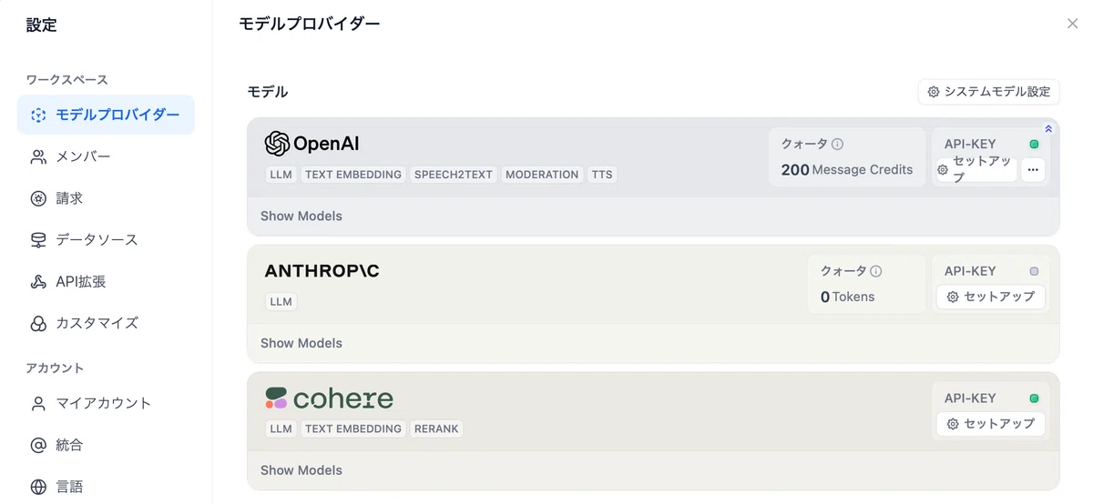This screenshot has width=1093, height=504.
Task: Collapse the OpenAI card with the double-chevron
Action: 1048,129
